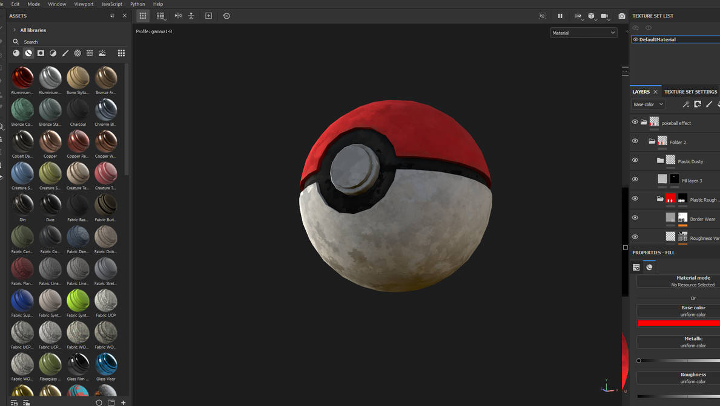
Task: Hide the Plastic Rough layer
Action: click(635, 199)
